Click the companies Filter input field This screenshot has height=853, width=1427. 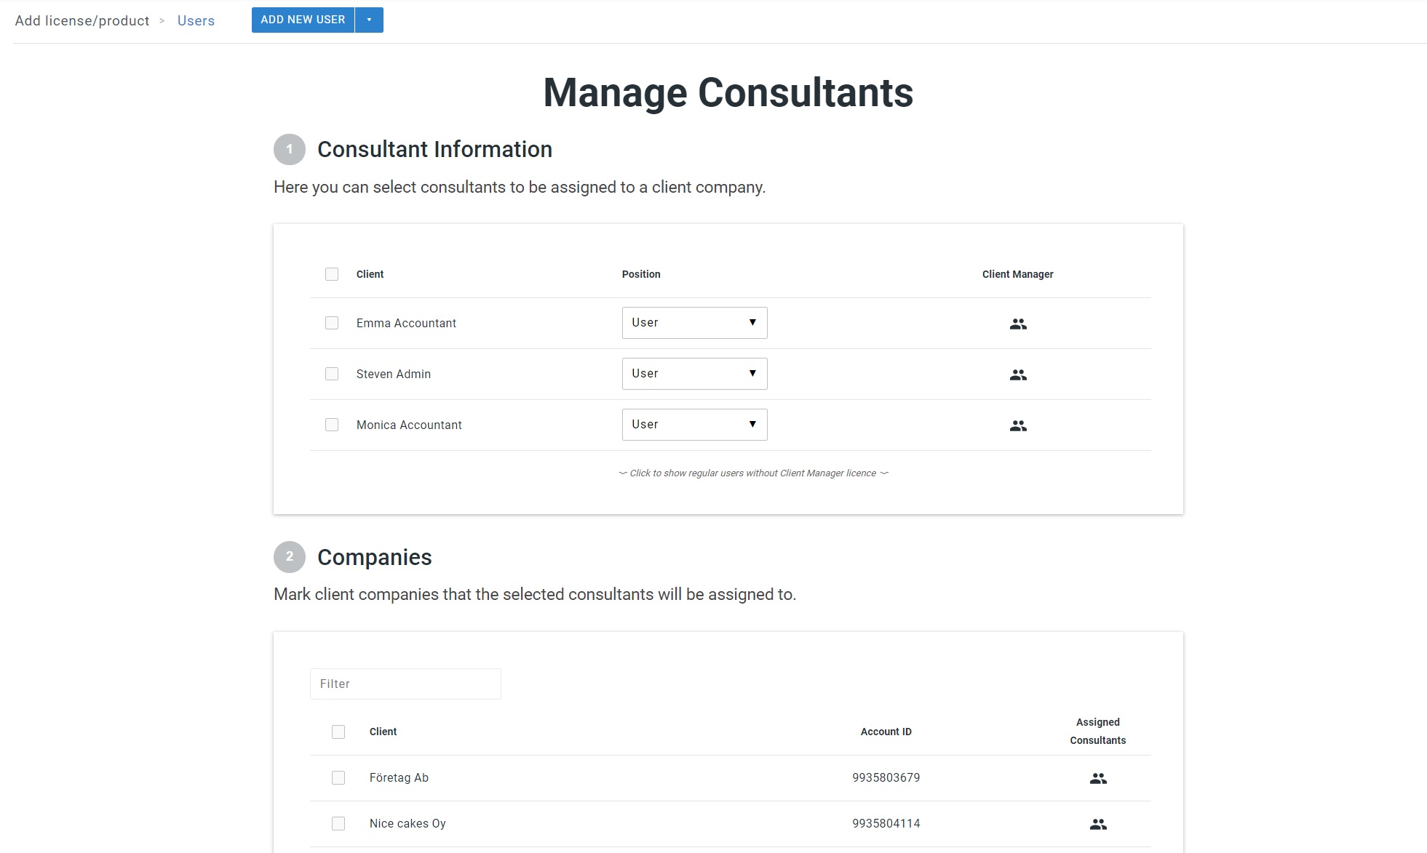pyautogui.click(x=405, y=684)
